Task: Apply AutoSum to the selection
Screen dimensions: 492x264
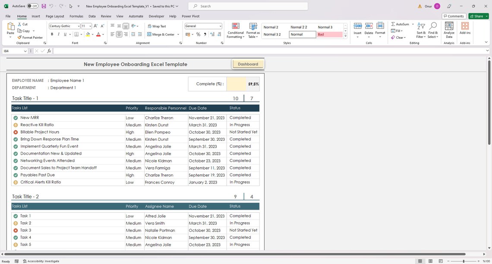Action: pos(401,24)
